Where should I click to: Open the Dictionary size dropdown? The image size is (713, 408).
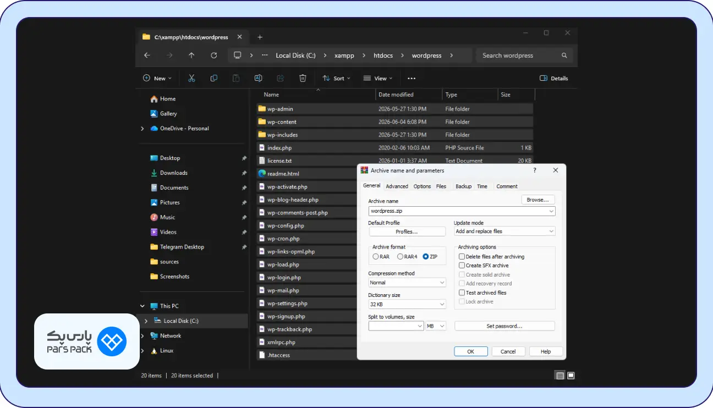click(x=407, y=305)
